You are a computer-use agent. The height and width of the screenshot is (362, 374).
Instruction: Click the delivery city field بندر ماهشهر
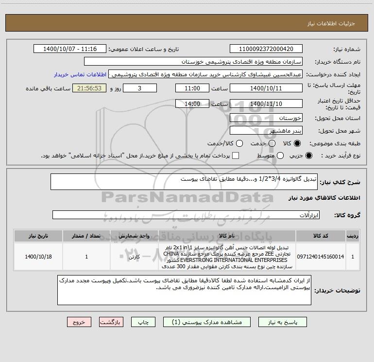266,131
